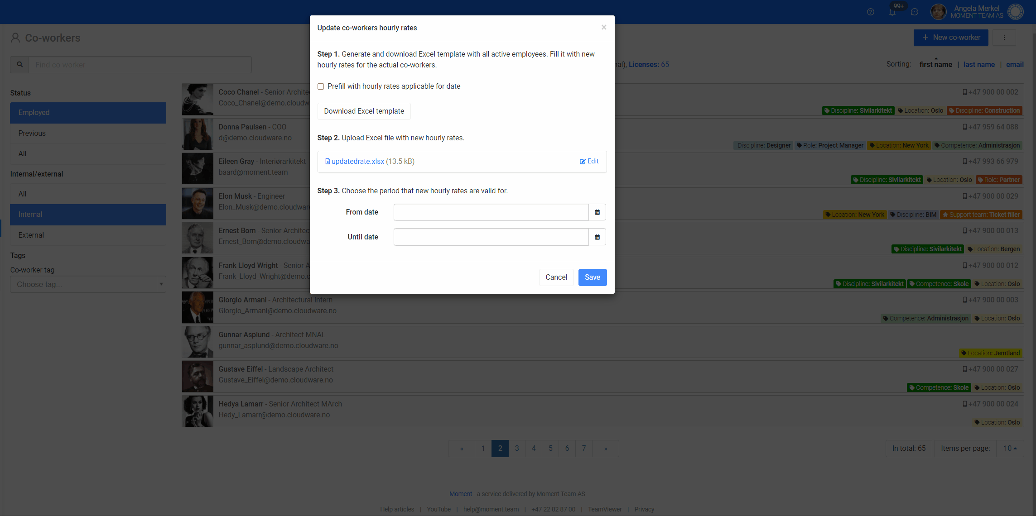Click the help@moment.team email link

(491, 510)
